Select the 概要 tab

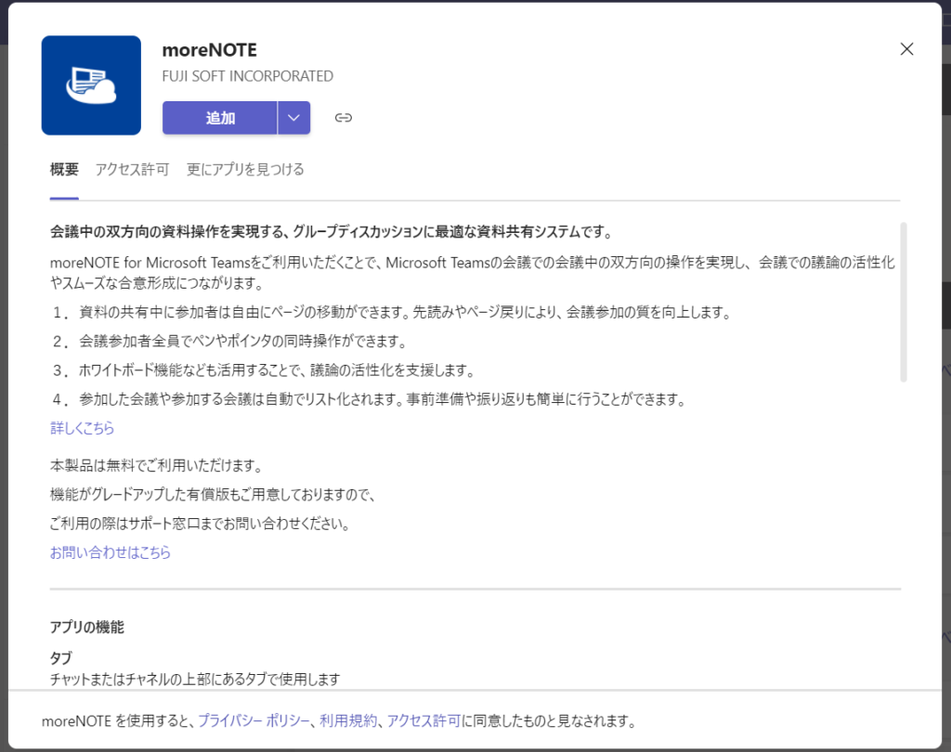click(64, 169)
